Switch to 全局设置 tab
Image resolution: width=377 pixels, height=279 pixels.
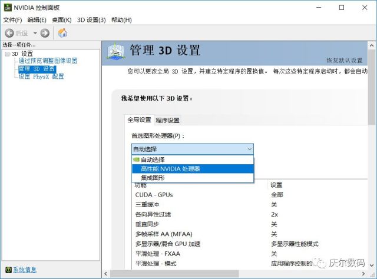click(x=139, y=119)
